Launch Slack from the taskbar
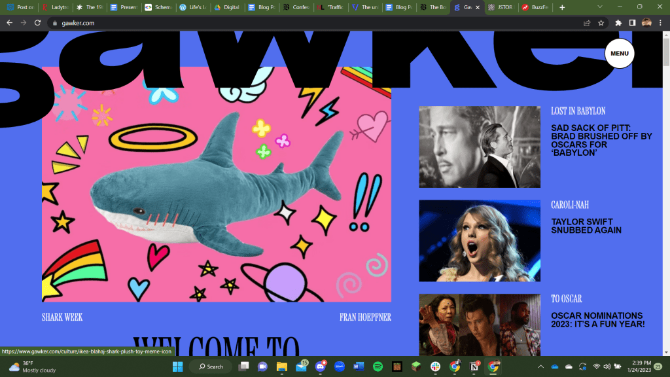 (436, 367)
